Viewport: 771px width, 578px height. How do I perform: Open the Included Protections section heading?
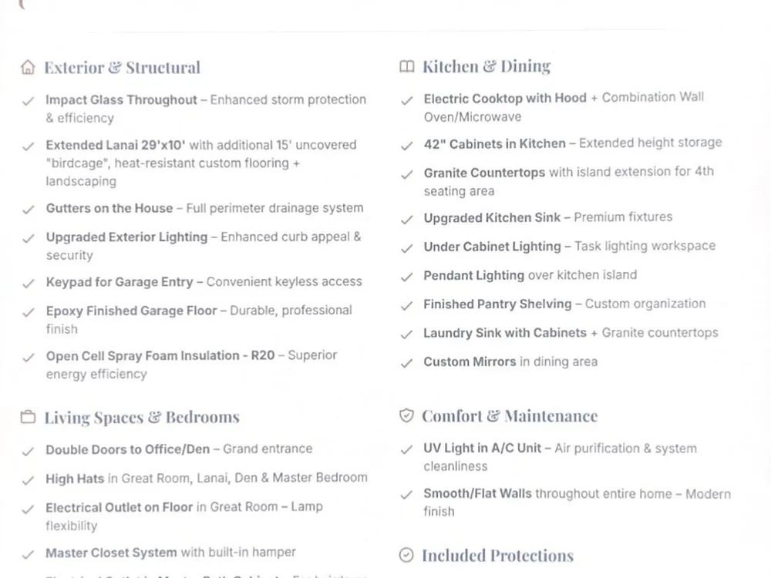(x=497, y=556)
